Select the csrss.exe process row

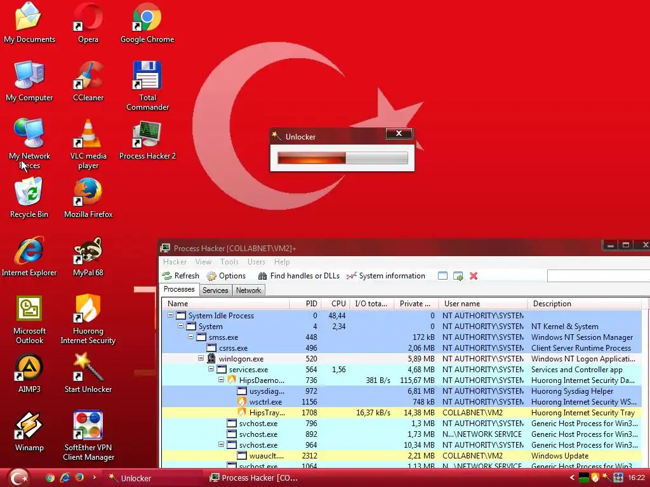(401, 348)
